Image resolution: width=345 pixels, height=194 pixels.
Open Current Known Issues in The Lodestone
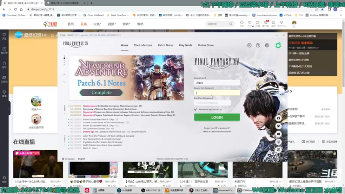(x=106, y=122)
